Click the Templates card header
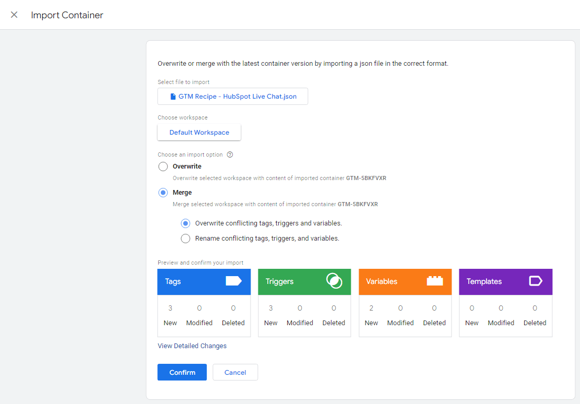 click(506, 282)
